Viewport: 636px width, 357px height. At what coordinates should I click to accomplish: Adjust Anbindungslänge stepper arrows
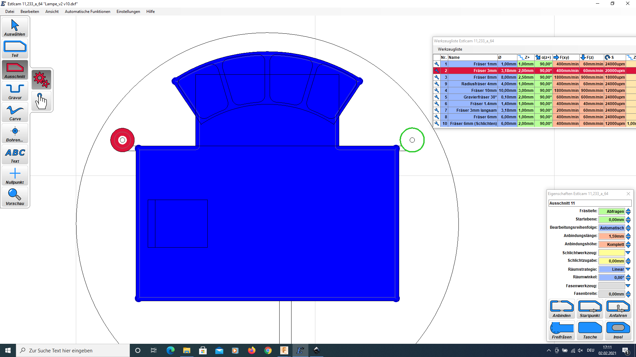[x=628, y=236]
